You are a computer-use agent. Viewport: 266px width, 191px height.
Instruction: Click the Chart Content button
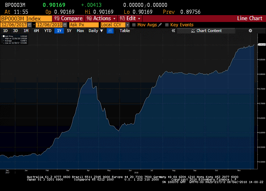click(206, 31)
